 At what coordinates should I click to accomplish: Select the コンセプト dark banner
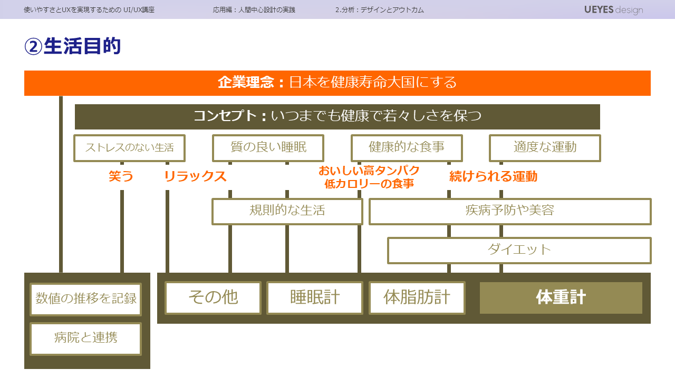[337, 116]
